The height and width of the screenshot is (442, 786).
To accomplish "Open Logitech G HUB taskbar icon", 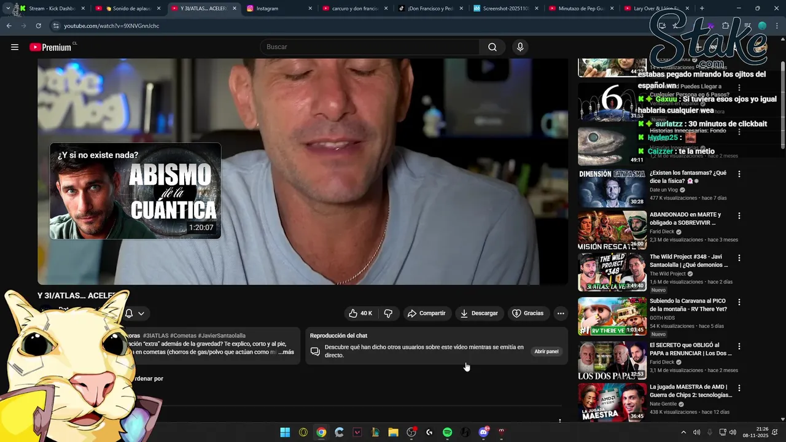I will tap(429, 432).
